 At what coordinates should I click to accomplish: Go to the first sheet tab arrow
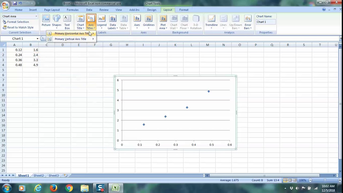[x=3, y=176]
